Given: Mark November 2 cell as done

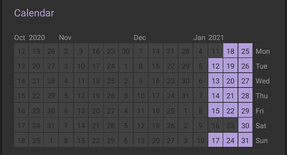Looking at the screenshot, I should pos(66,51).
